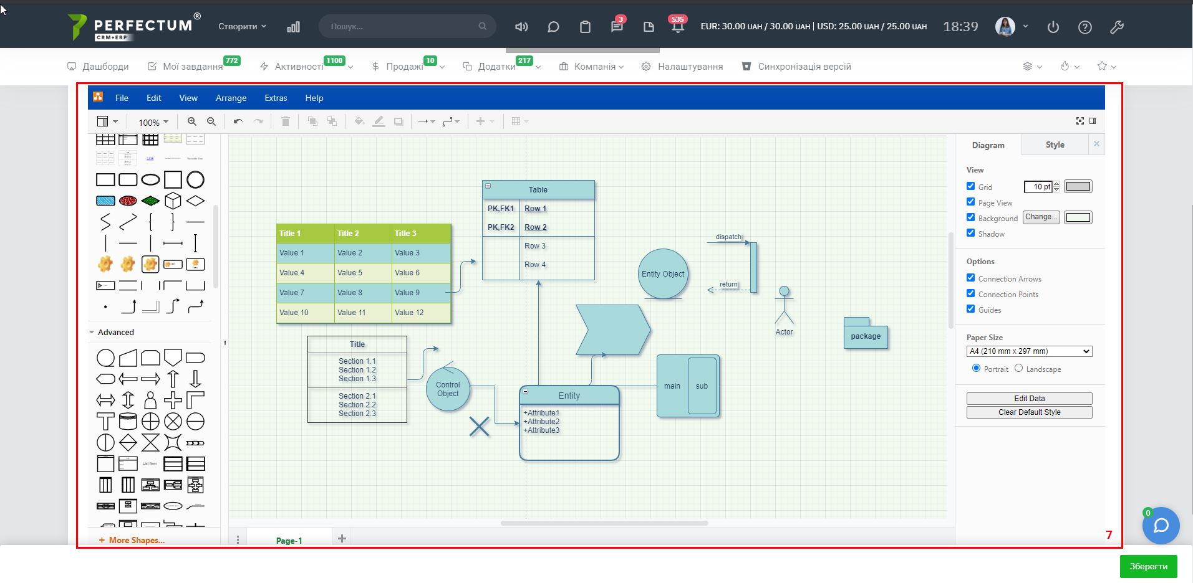Pick the cylinder shape from Advanced shapes

[128, 422]
